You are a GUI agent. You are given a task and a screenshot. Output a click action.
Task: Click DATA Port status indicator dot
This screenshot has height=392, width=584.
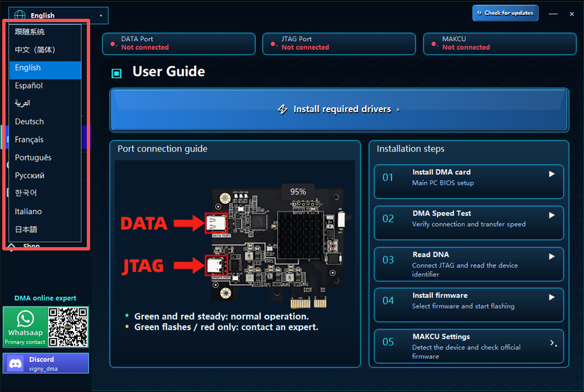(x=112, y=44)
